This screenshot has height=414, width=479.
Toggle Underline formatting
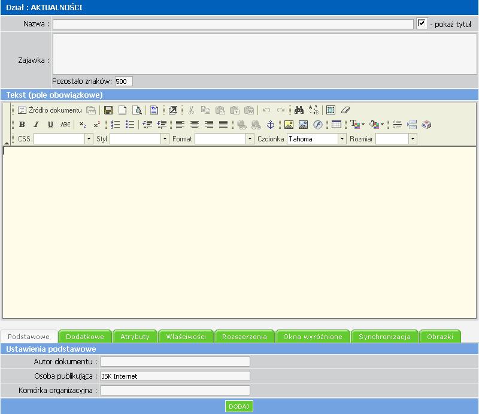point(50,125)
